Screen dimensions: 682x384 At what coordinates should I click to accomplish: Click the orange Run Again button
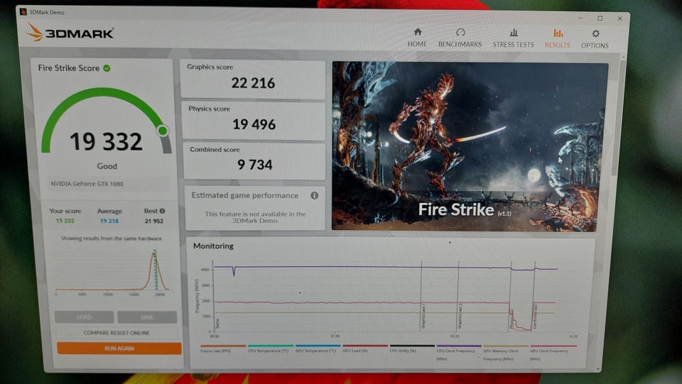tap(119, 349)
